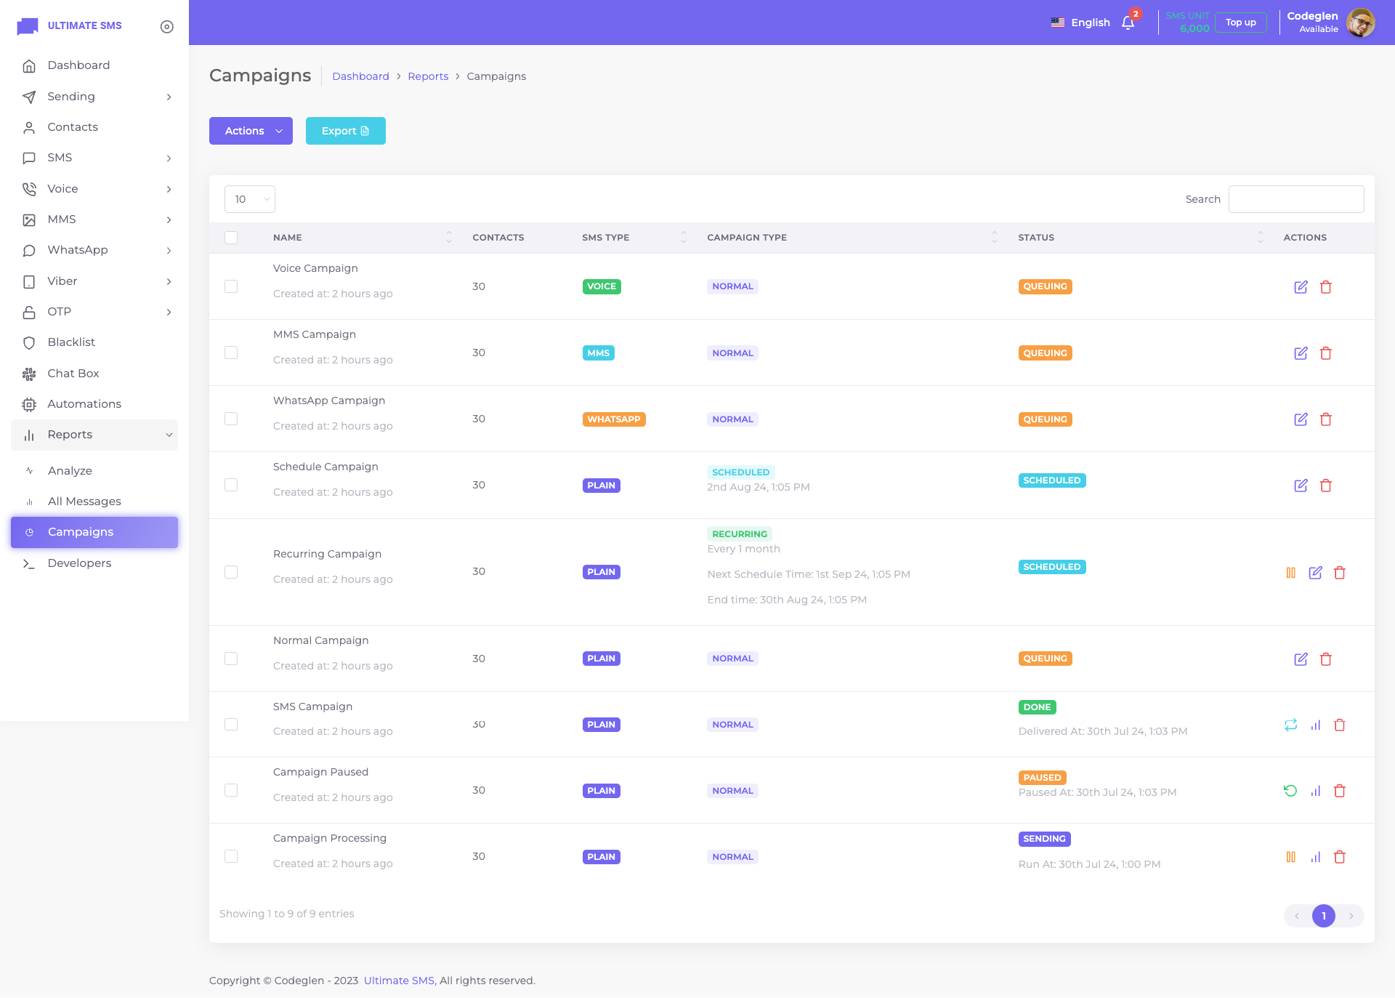Click the Export button
This screenshot has width=1395, height=998.
click(x=345, y=131)
